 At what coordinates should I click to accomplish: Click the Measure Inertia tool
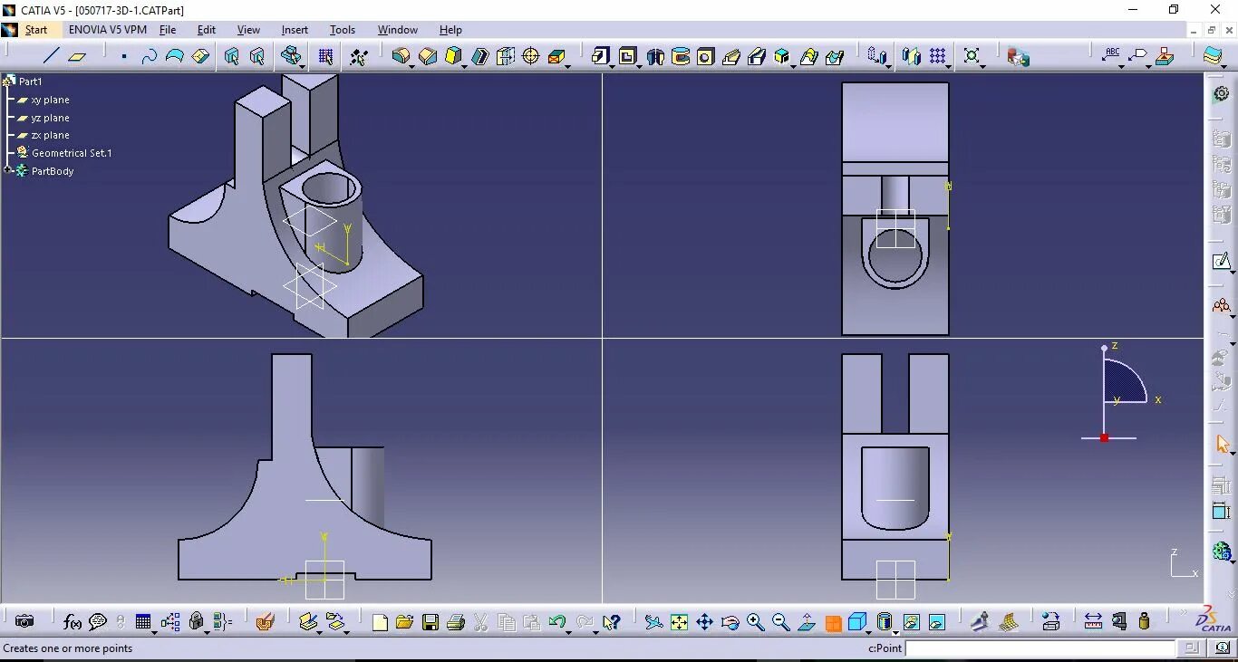click(x=1144, y=621)
